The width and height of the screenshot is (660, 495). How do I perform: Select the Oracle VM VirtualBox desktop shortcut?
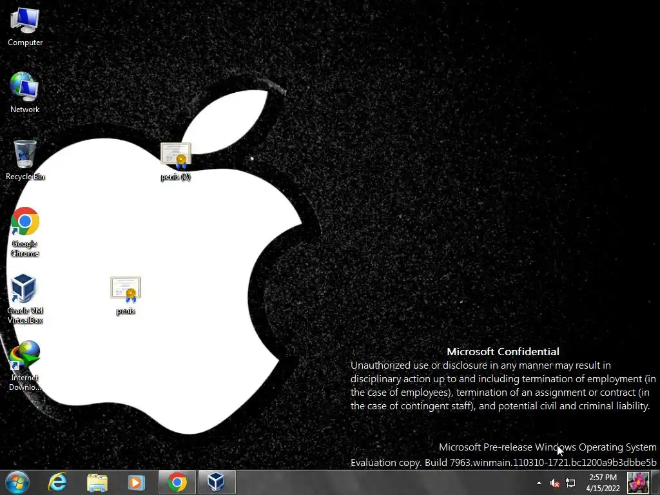click(x=25, y=298)
